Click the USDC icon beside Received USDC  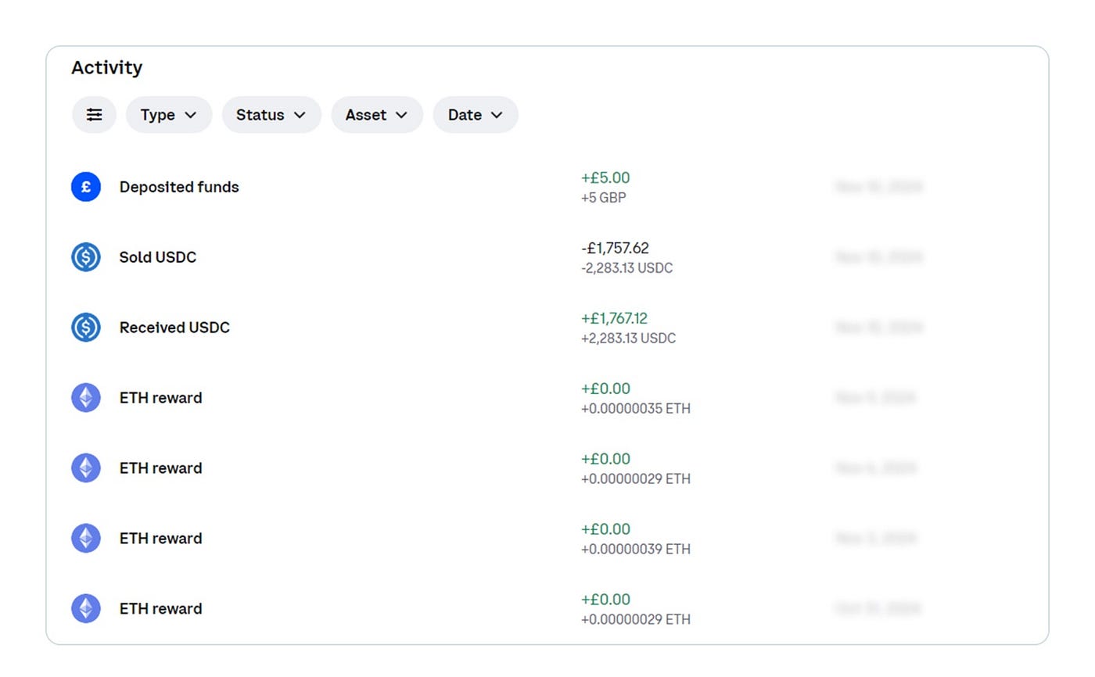tap(85, 327)
